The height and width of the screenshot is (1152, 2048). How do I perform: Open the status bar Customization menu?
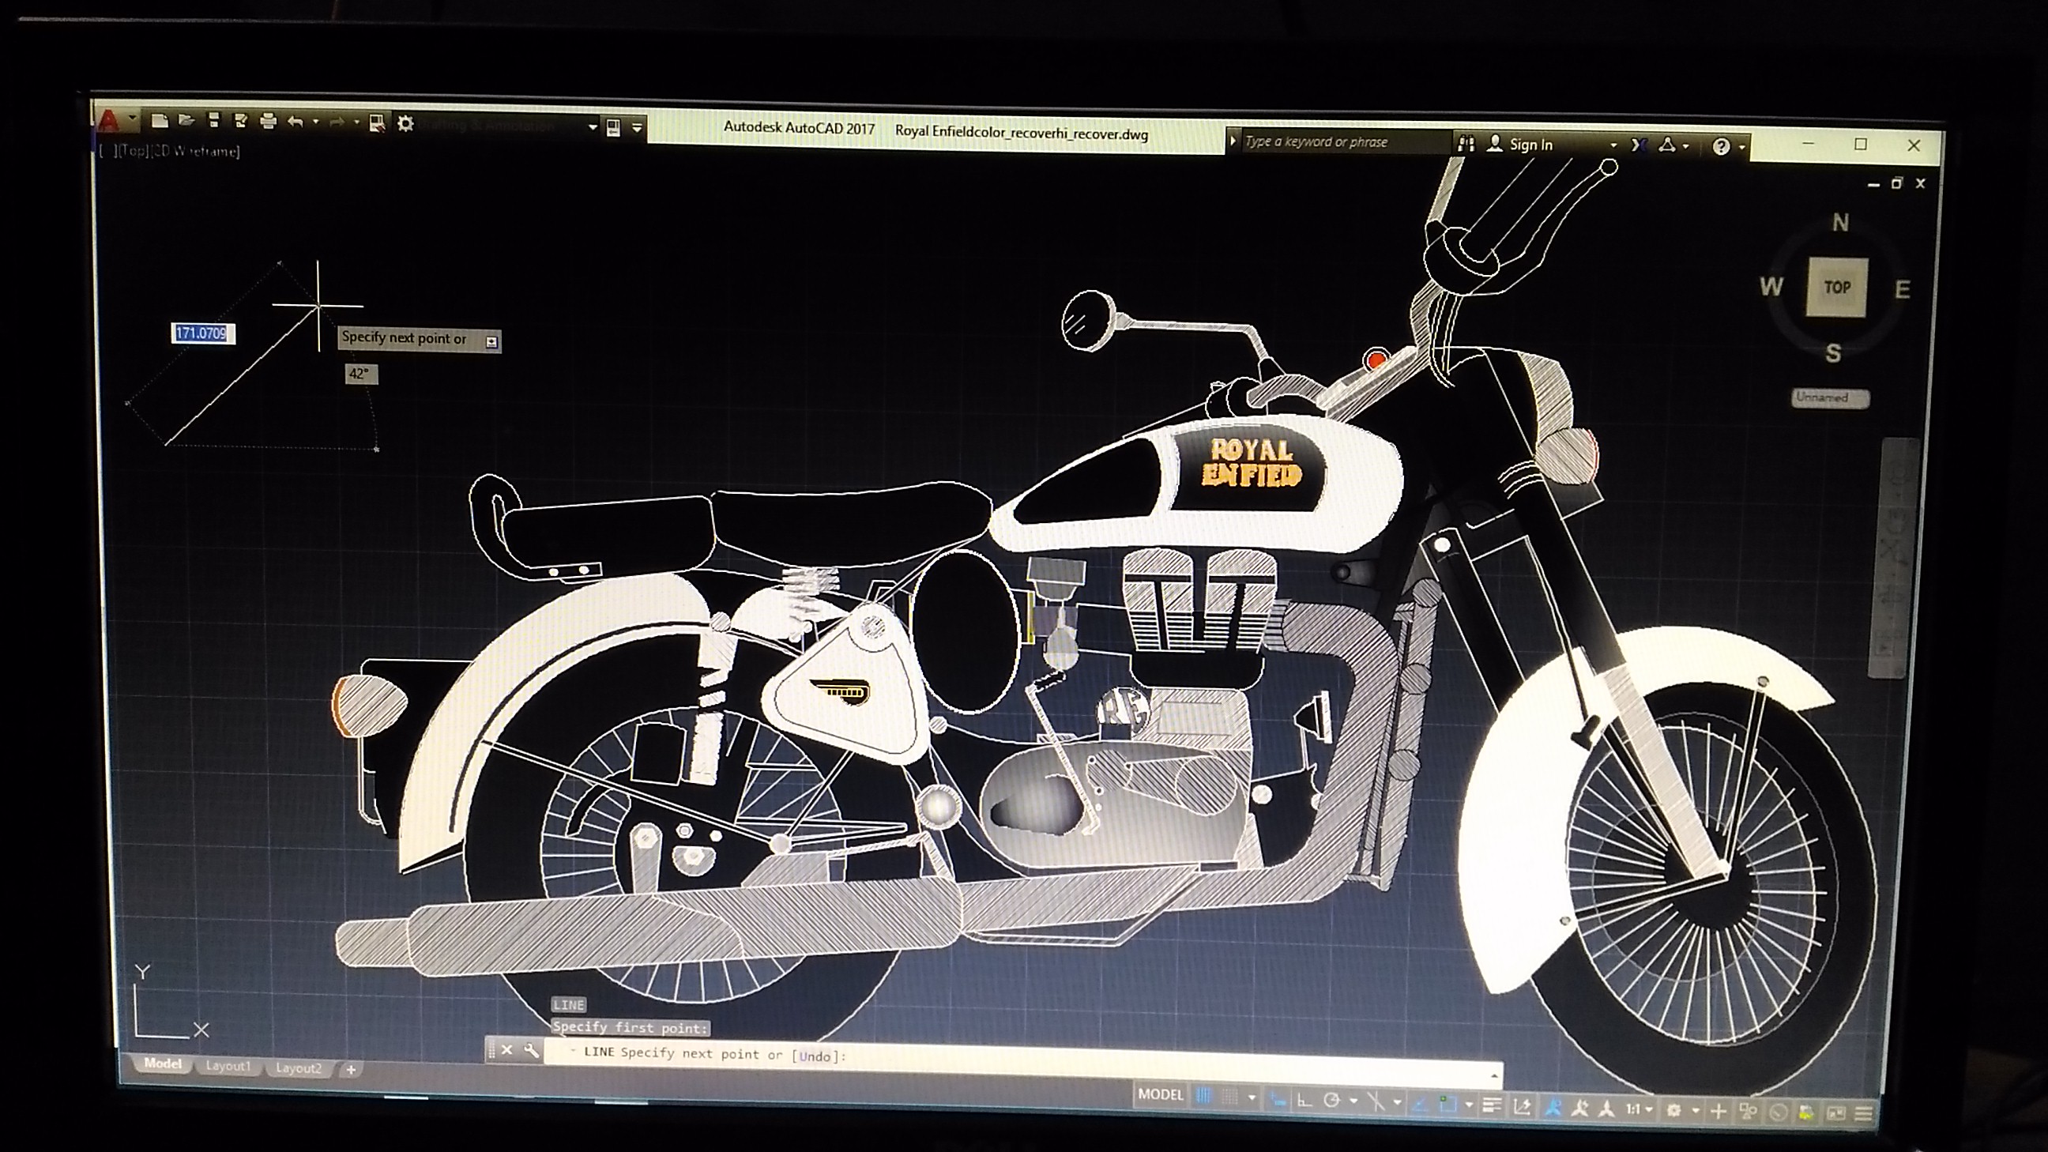(x=1864, y=1114)
